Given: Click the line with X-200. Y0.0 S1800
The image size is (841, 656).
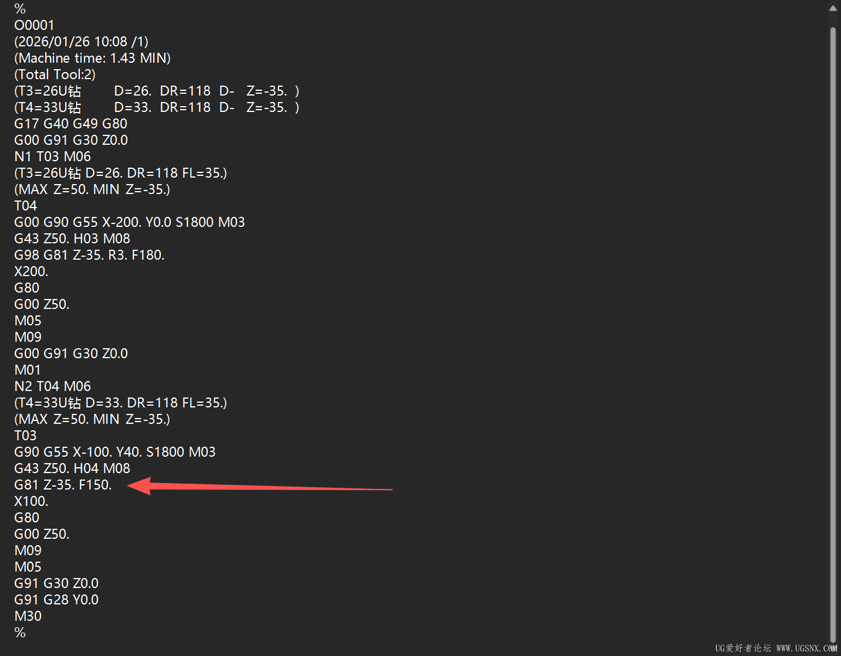Looking at the screenshot, I should (x=129, y=222).
